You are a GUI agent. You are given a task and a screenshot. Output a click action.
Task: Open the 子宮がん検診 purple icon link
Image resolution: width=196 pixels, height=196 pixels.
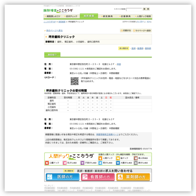[89, 163]
